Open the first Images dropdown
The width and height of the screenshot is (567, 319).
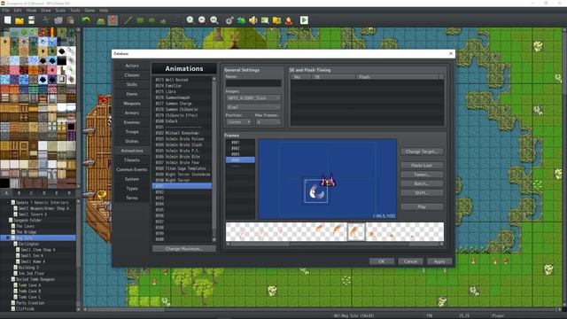coord(253,98)
